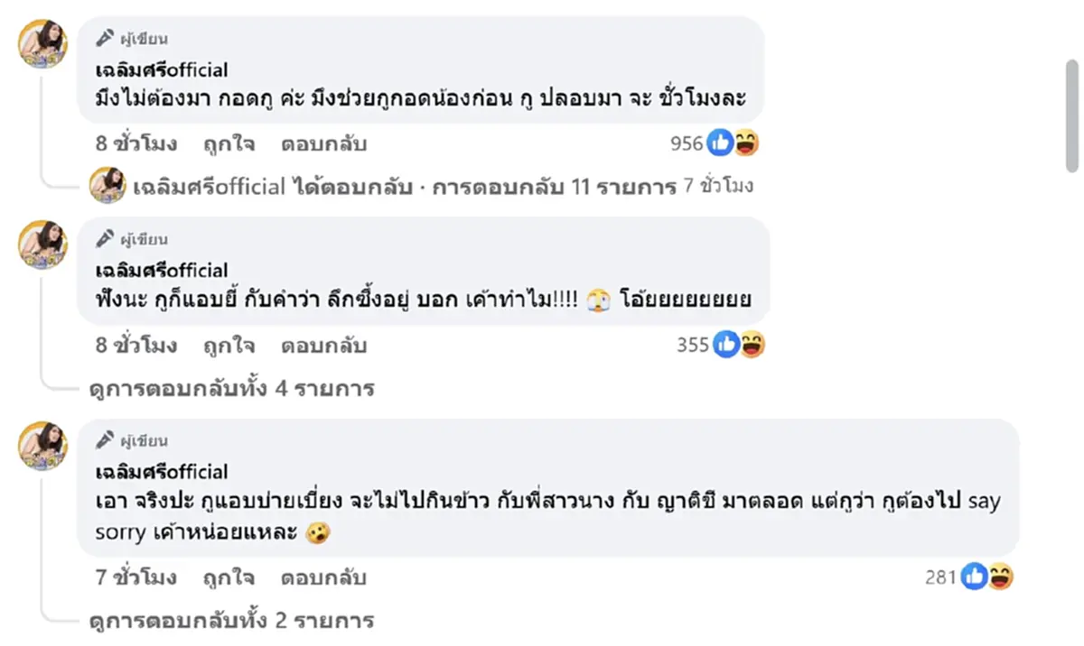This screenshot has width=1084, height=646.
Task: Click the haha emoji reaction beside 956
Action: [x=745, y=142]
